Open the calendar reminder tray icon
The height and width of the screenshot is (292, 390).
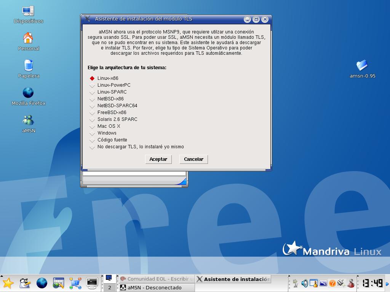314,283
